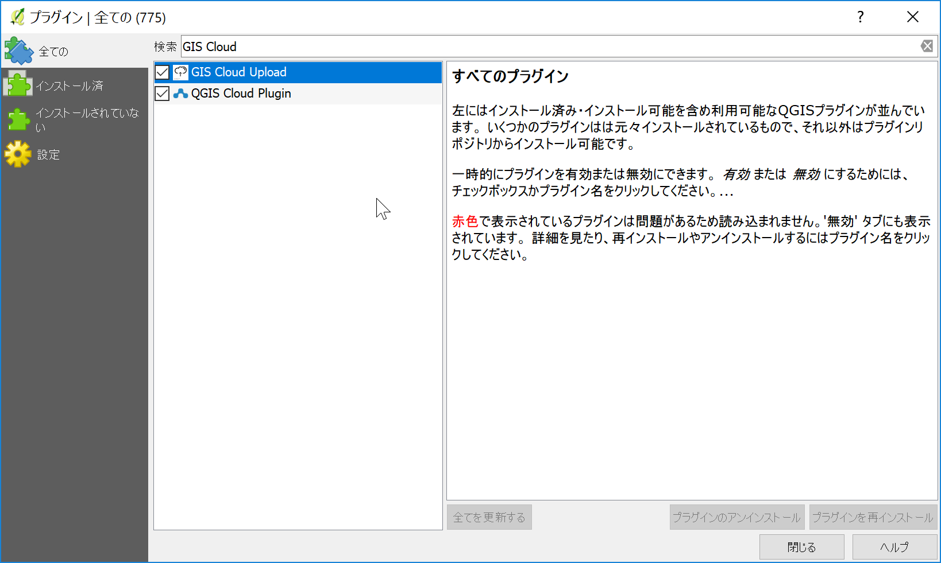
Task: Click the red 赤色 text in description
Action: pyautogui.click(x=465, y=221)
